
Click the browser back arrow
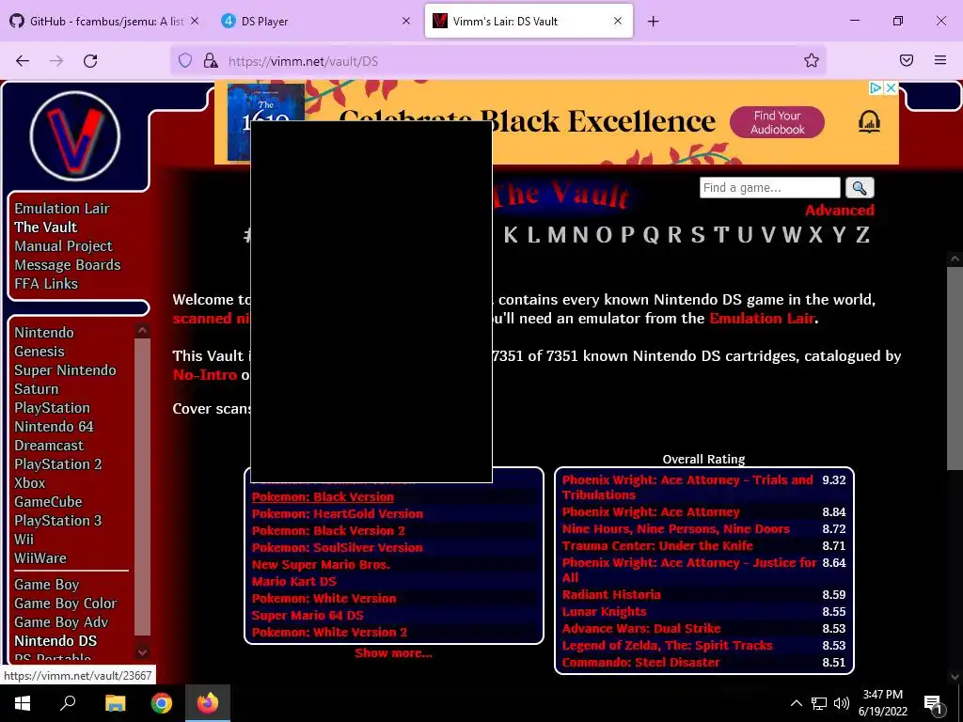pyautogui.click(x=23, y=61)
